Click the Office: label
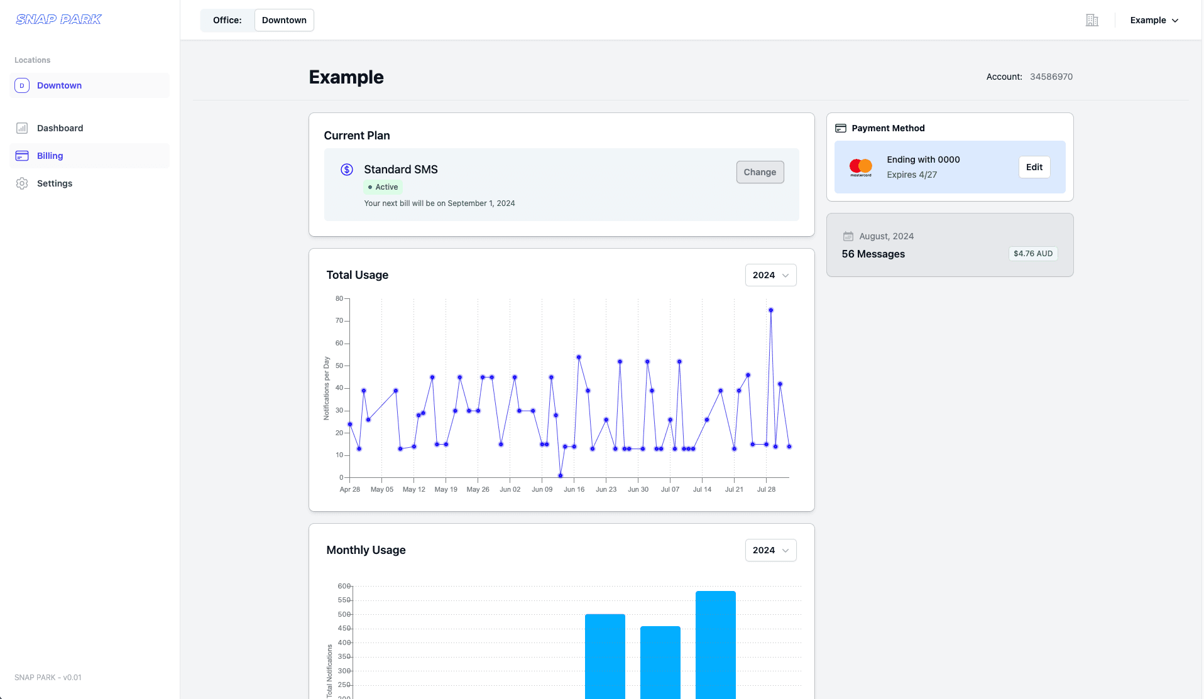1204x699 pixels. 227,20
